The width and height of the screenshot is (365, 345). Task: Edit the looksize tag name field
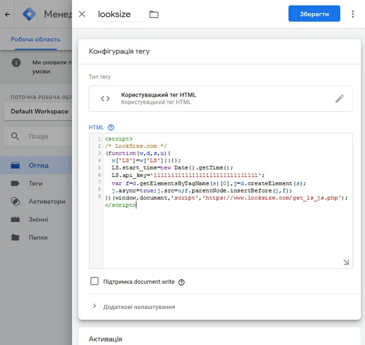tap(120, 15)
